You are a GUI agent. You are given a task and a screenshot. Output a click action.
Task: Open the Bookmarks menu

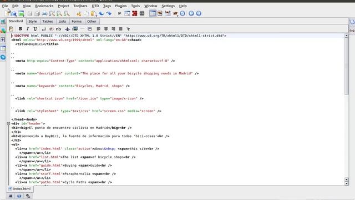(44, 6)
